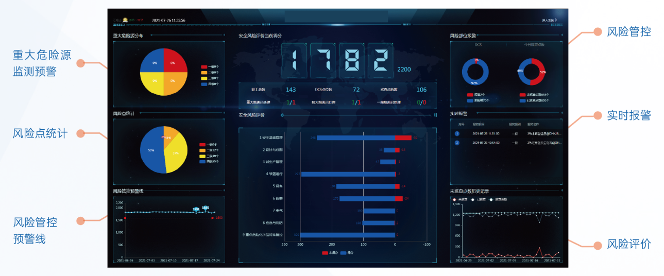This screenshot has width=664, height=276.
Task: Select the 重大隐患已处理 1/1 counter
Action: point(291,102)
